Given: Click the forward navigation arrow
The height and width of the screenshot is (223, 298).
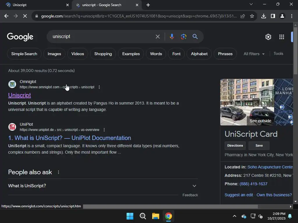Looking at the screenshot, I should point(16,16).
